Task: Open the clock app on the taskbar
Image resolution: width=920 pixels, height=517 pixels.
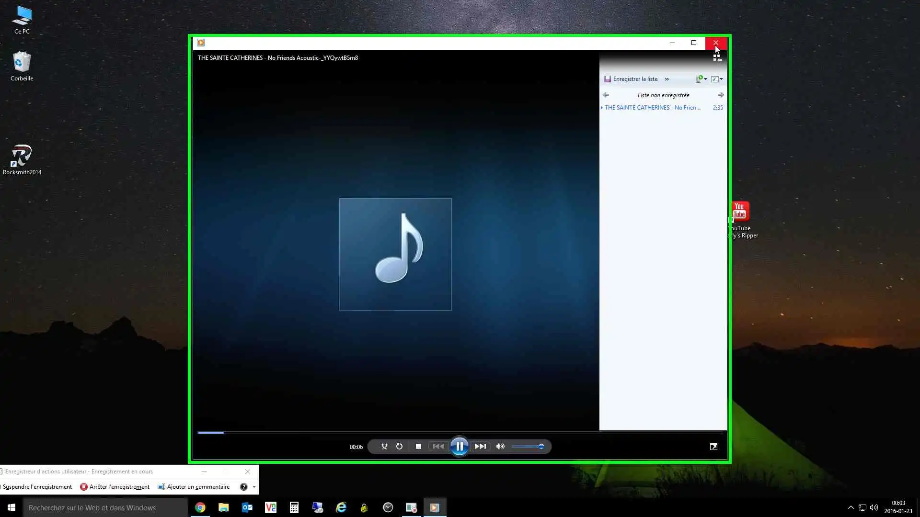Action: 388,507
